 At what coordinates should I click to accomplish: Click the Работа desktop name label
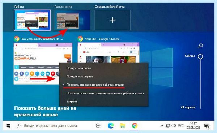click(x=19, y=7)
